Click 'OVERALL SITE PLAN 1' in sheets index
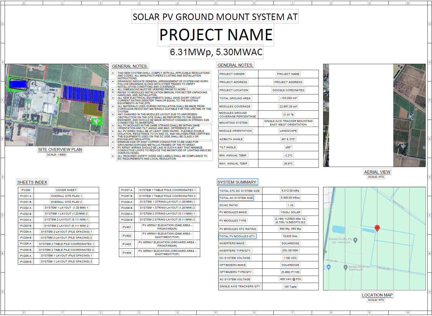 click(66, 196)
